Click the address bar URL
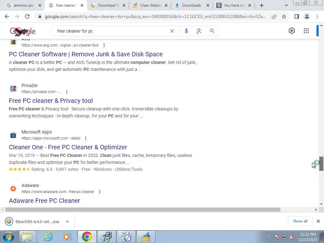 pos(155,16)
